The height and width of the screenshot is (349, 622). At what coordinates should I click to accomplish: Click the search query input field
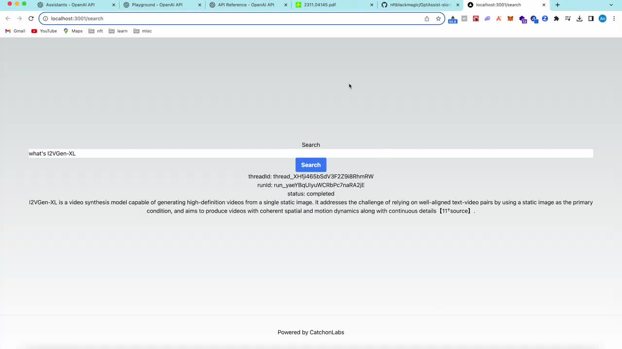(x=311, y=154)
